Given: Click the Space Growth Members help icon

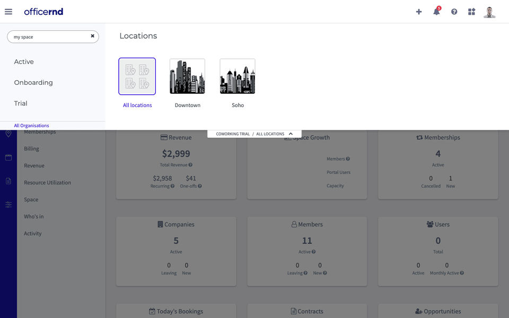Looking at the screenshot, I should coord(348,158).
